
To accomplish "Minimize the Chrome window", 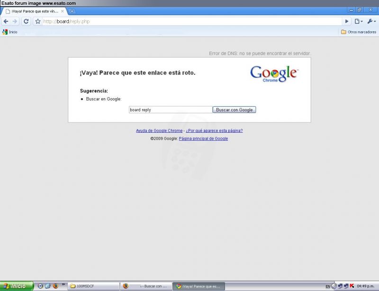I will tap(351, 10).
